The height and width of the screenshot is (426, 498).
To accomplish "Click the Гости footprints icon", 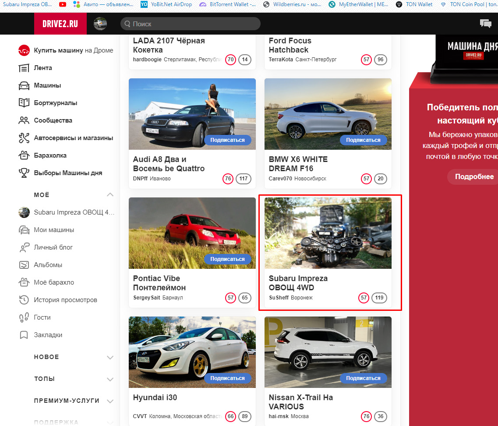I will (24, 317).
